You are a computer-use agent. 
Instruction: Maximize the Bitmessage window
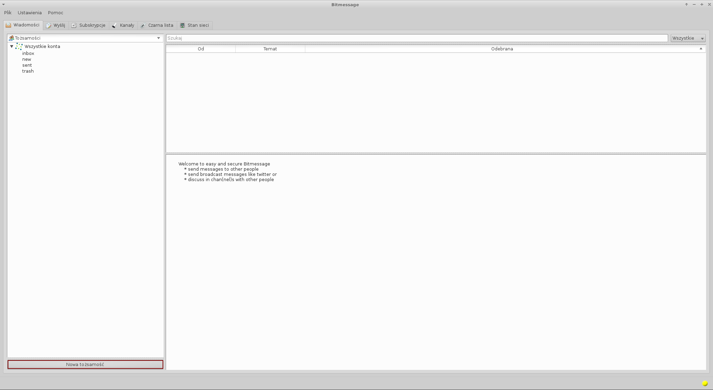702,5
